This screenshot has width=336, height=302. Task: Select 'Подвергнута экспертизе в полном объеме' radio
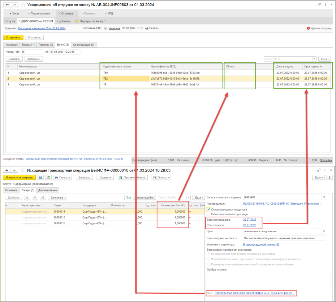pos(208,264)
